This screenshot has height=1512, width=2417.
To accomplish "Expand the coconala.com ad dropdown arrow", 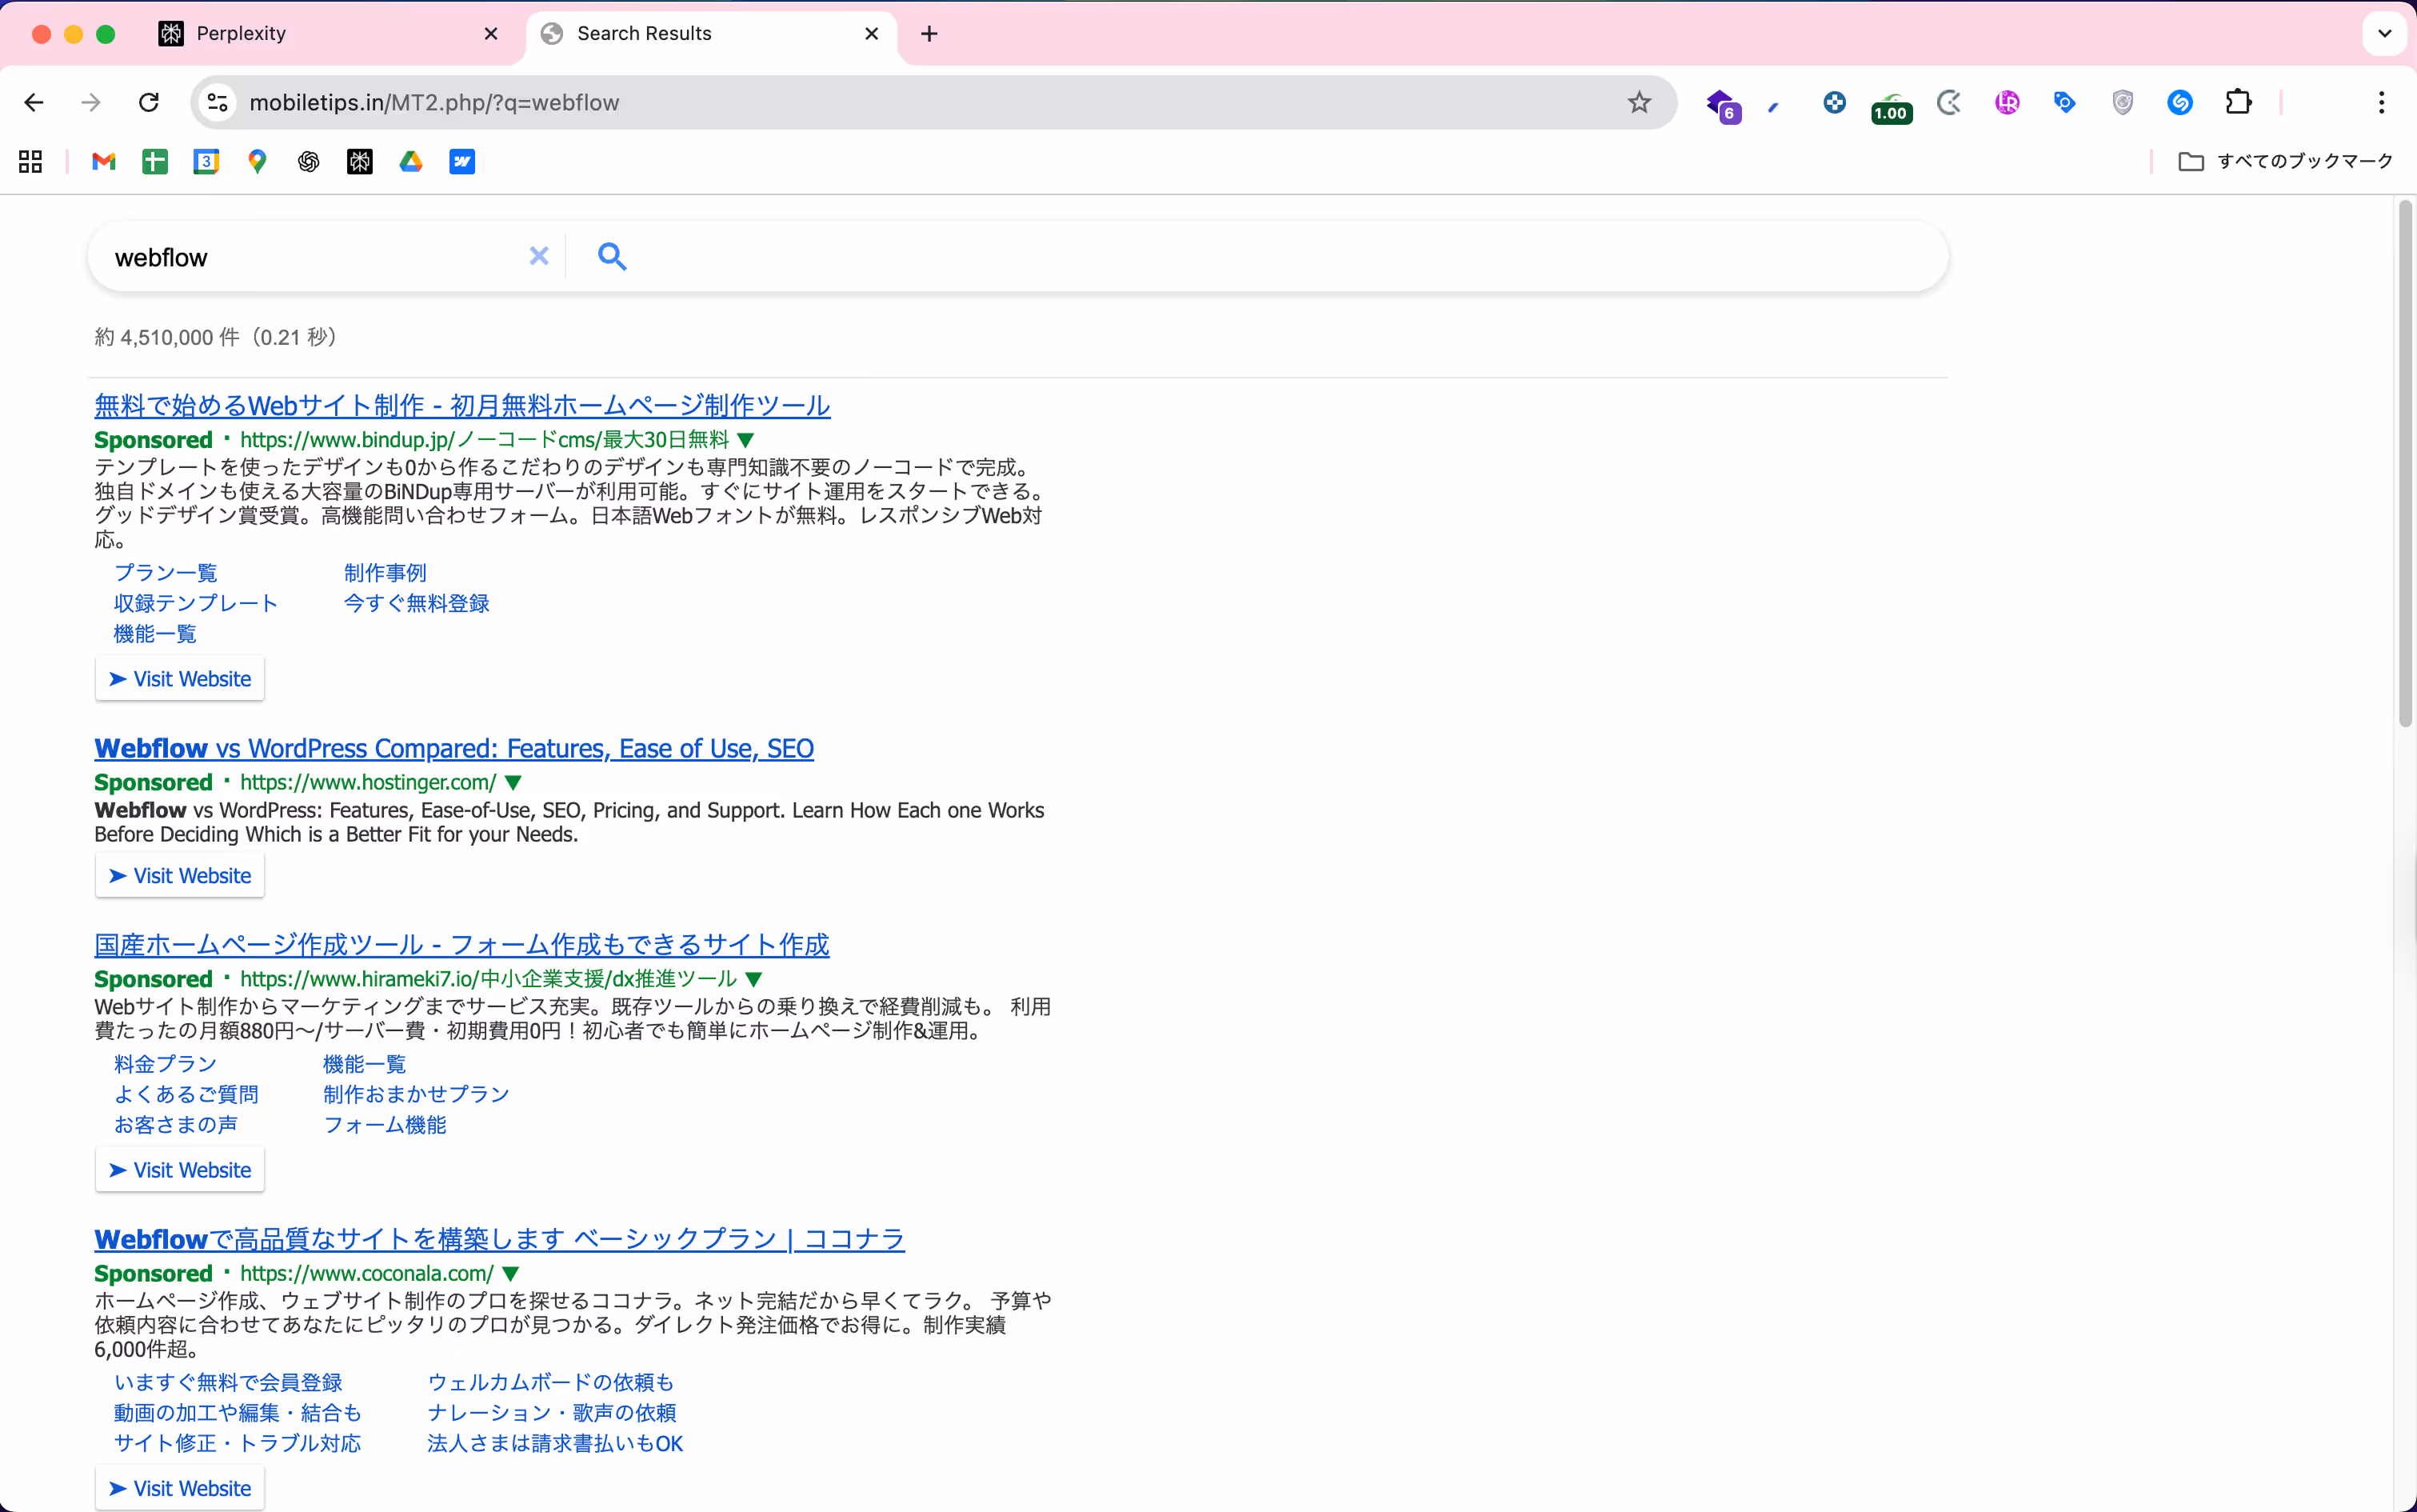I will click(511, 1274).
